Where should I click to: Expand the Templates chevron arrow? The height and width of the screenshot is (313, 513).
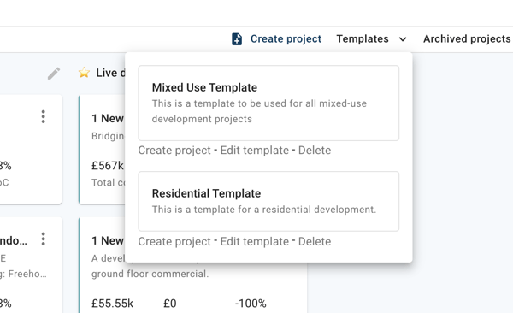click(x=403, y=39)
